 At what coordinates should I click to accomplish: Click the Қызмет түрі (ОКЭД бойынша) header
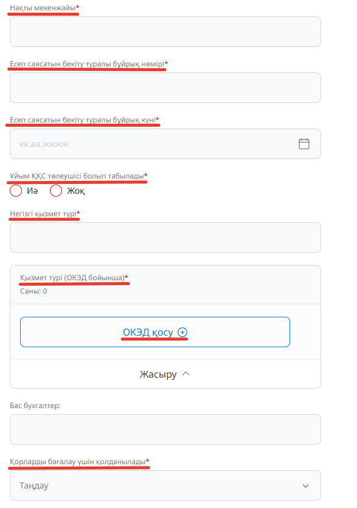(74, 278)
